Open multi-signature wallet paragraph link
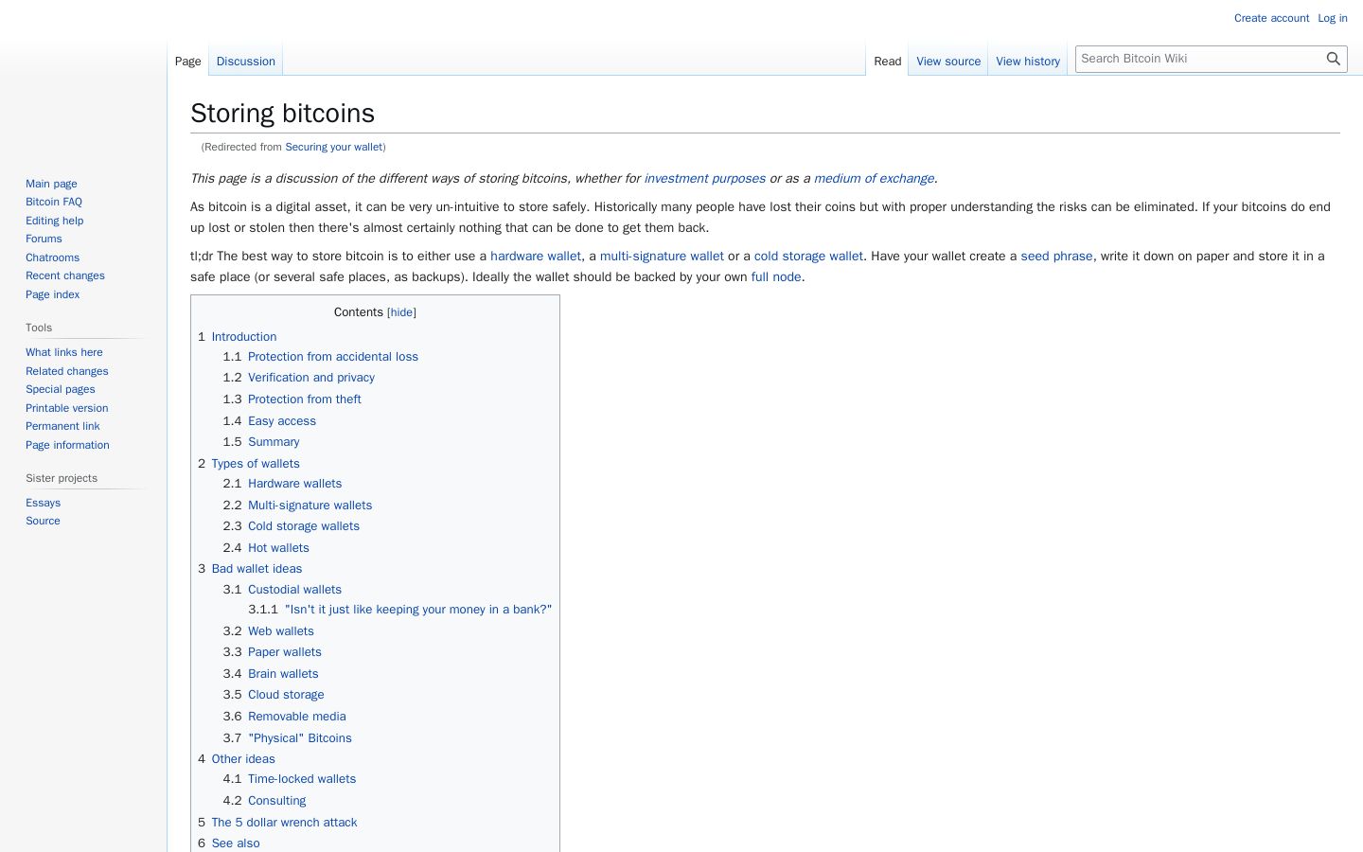The width and height of the screenshot is (1363, 852). tap(662, 256)
